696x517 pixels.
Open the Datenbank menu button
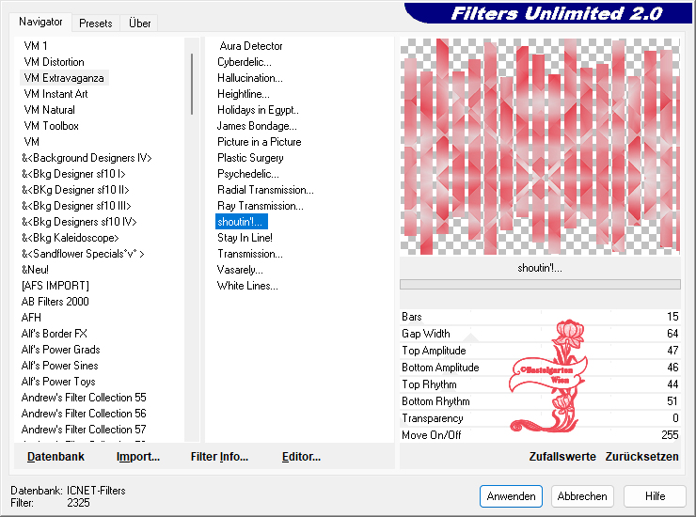(55, 456)
